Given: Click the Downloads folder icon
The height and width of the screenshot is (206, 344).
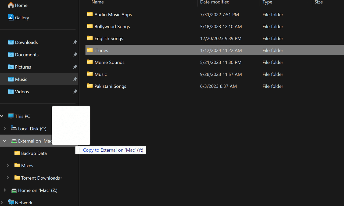Looking at the screenshot, I should coord(11,42).
